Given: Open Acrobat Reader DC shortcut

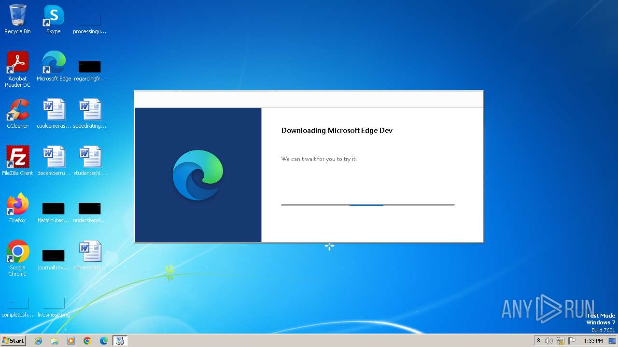Looking at the screenshot, I should (17, 69).
